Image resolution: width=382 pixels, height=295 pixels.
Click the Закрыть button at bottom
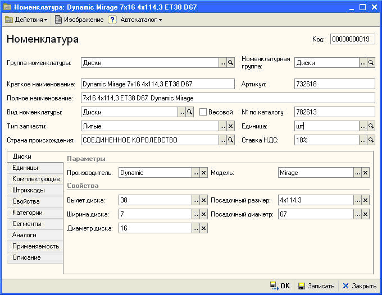click(x=359, y=286)
